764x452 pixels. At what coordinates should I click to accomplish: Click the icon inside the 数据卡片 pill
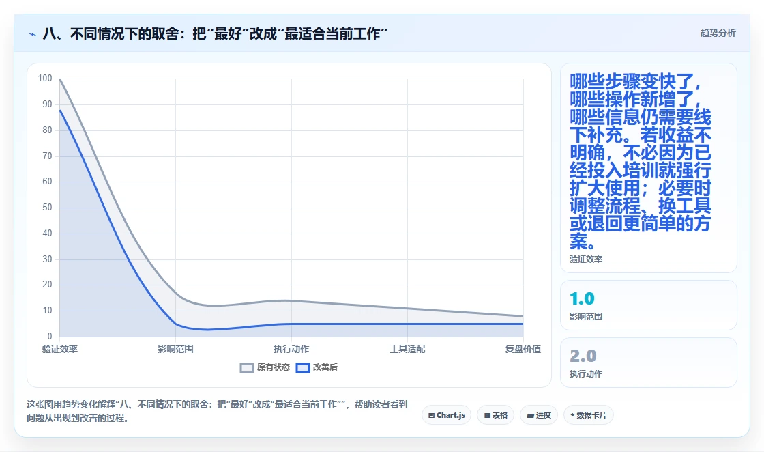coord(572,415)
